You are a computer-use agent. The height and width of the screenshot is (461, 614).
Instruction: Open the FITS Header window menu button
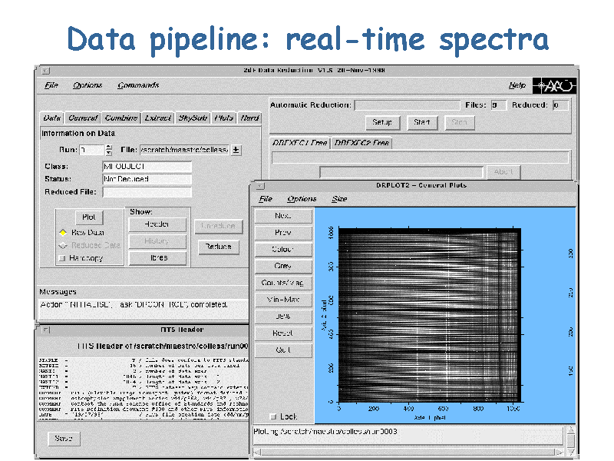(x=46, y=330)
